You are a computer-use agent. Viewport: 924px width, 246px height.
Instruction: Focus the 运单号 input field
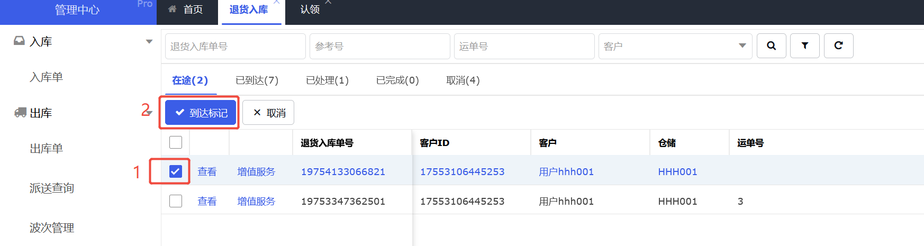pos(524,46)
